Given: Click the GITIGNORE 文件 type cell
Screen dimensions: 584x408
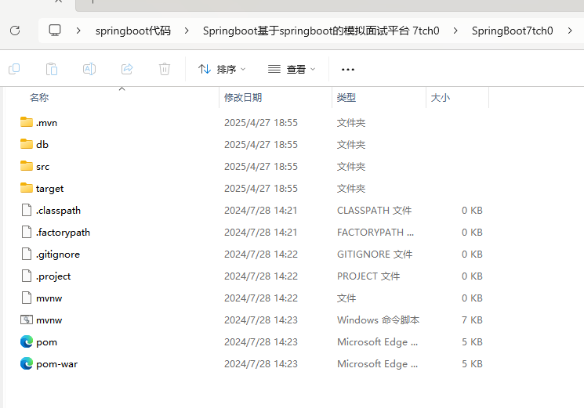Looking at the screenshot, I should pos(375,255).
